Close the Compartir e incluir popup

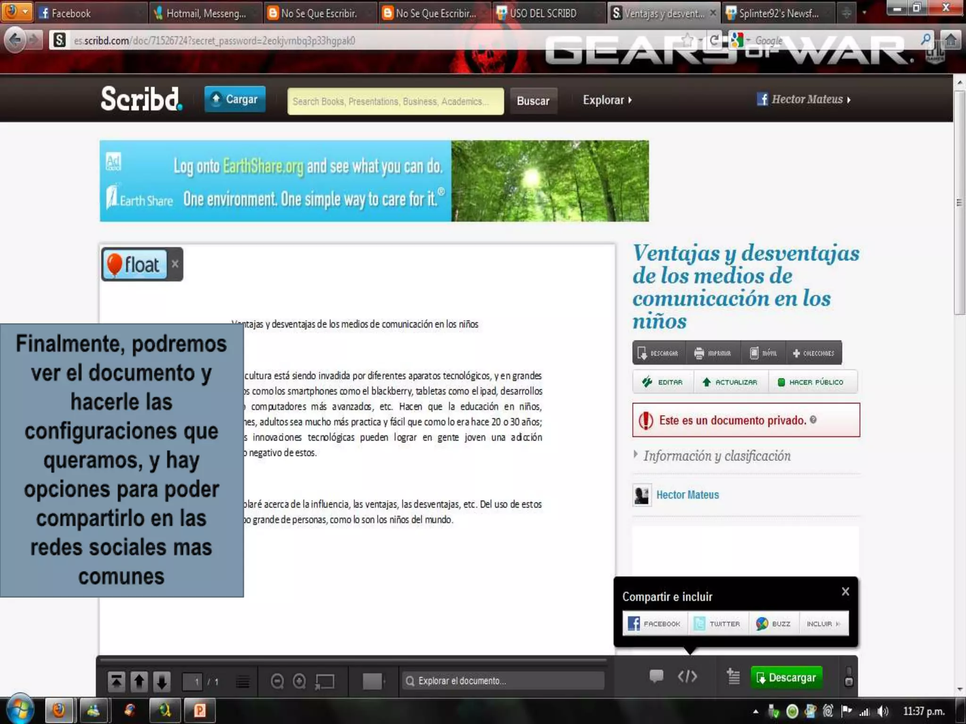click(x=845, y=591)
